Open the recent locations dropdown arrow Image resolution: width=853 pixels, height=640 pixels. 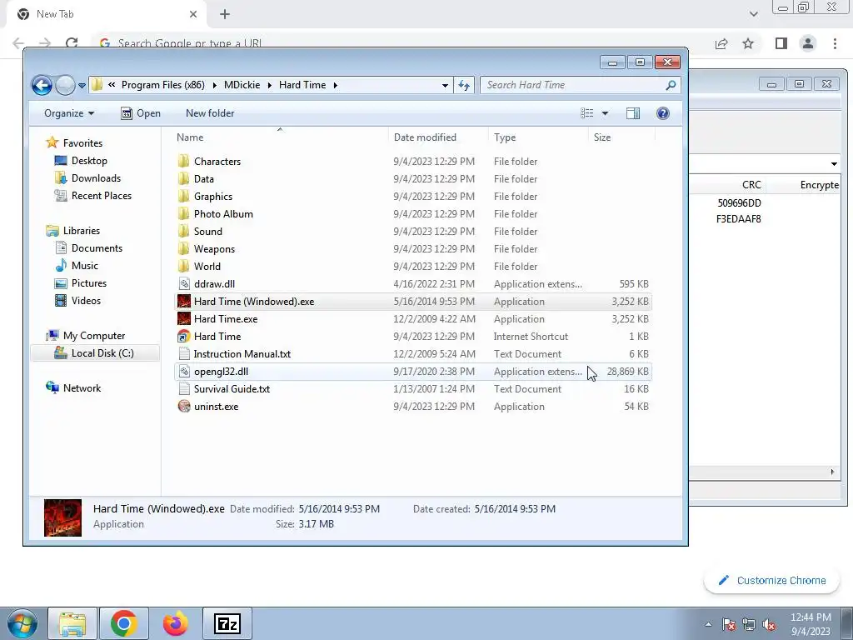82,86
